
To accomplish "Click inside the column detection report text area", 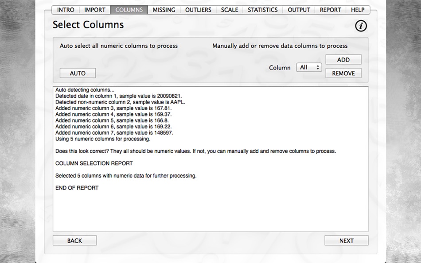I will coord(210,159).
